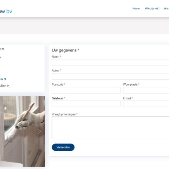Click the Naam label text
Screen dimensions: 169x169
55,57
